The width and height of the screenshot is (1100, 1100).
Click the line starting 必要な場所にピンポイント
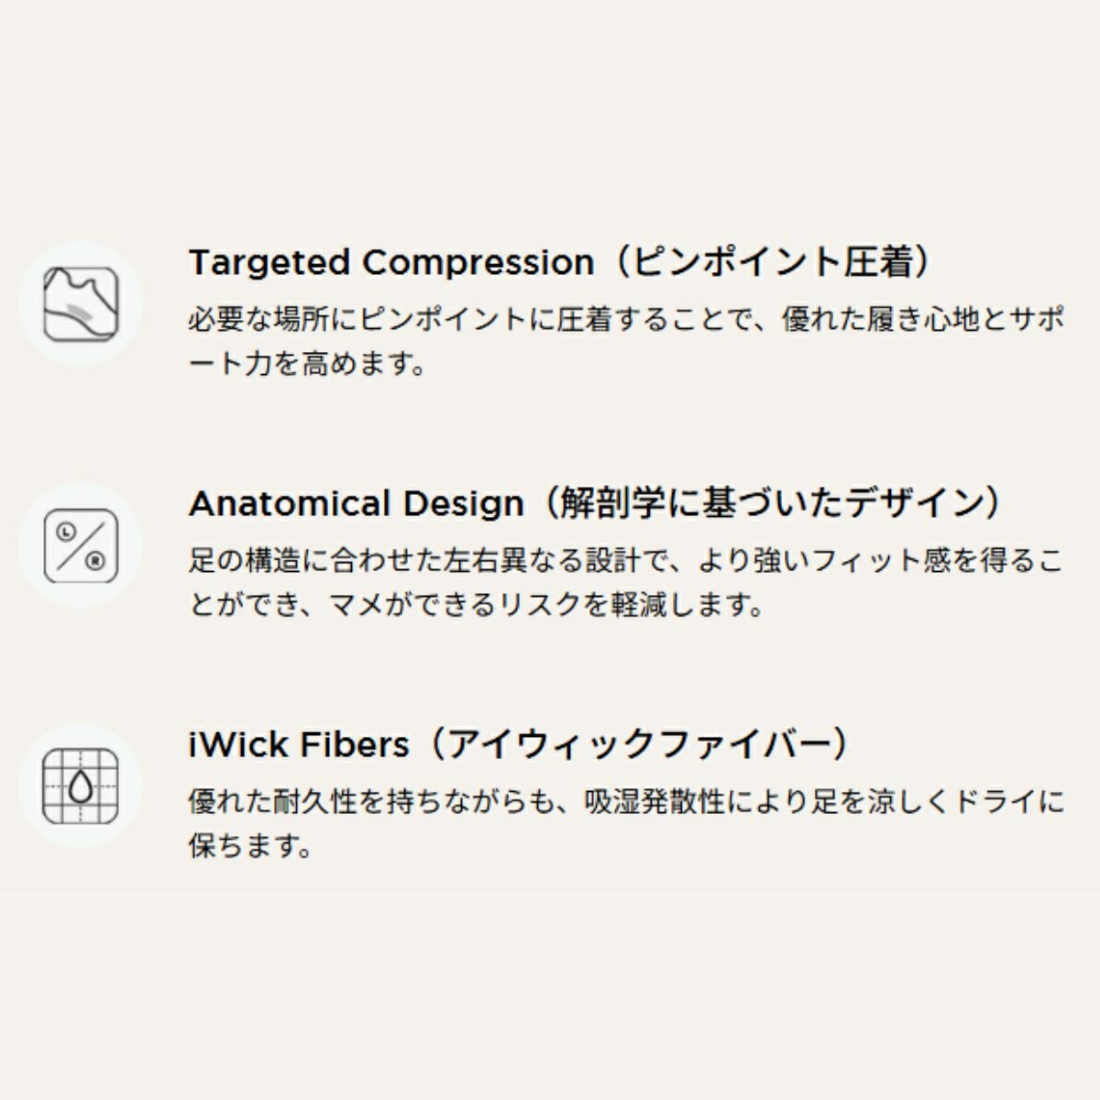(626, 320)
